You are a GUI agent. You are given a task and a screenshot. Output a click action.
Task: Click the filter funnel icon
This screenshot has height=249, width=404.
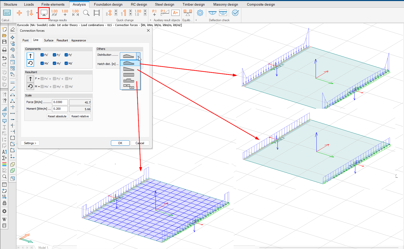click(4, 115)
